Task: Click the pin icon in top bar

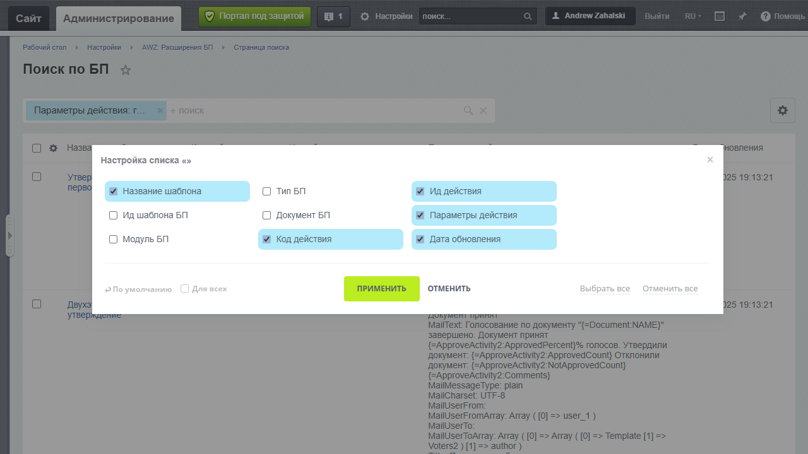Action: click(742, 16)
